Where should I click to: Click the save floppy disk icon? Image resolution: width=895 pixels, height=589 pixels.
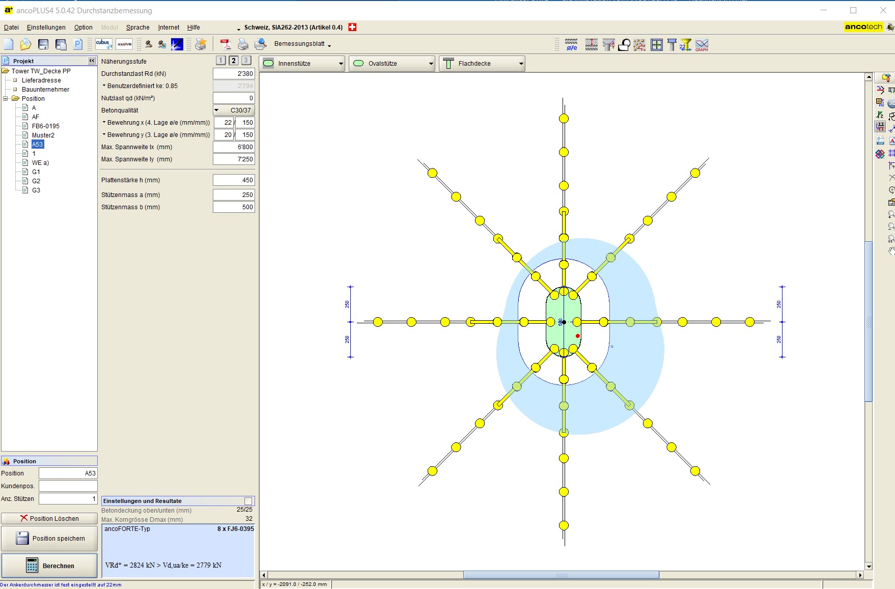[43, 45]
